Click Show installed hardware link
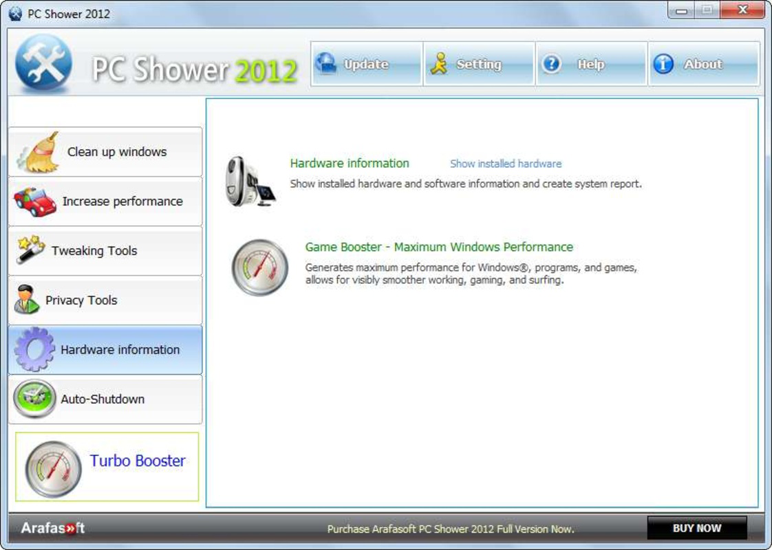Viewport: 772px width, 550px height. [506, 164]
